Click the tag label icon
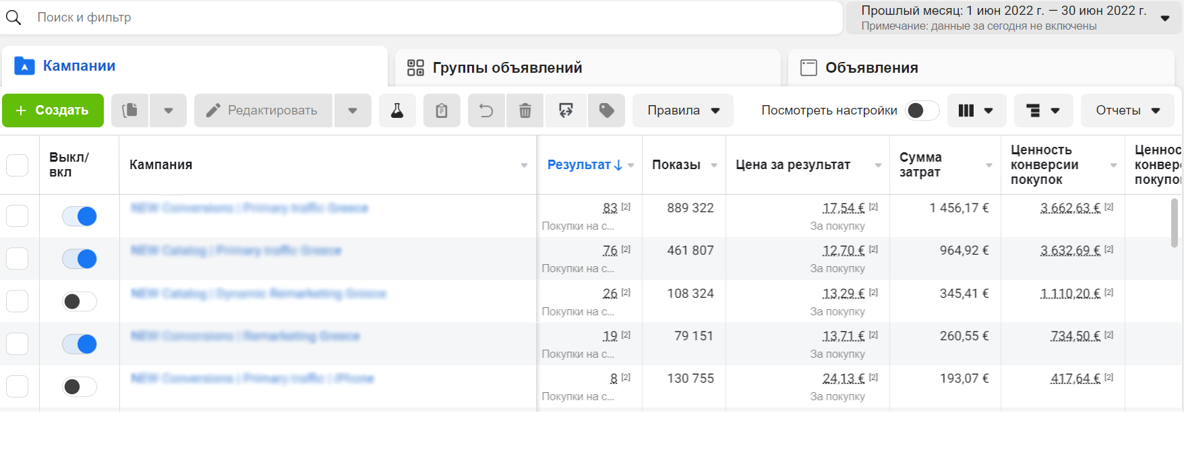Screen dimensions: 1184x475 pos(606,110)
